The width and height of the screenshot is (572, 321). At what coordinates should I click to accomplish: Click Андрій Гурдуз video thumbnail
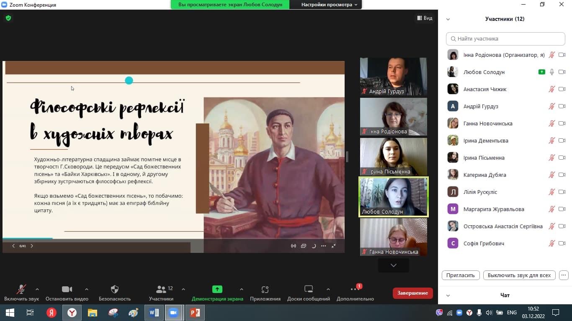click(x=394, y=76)
